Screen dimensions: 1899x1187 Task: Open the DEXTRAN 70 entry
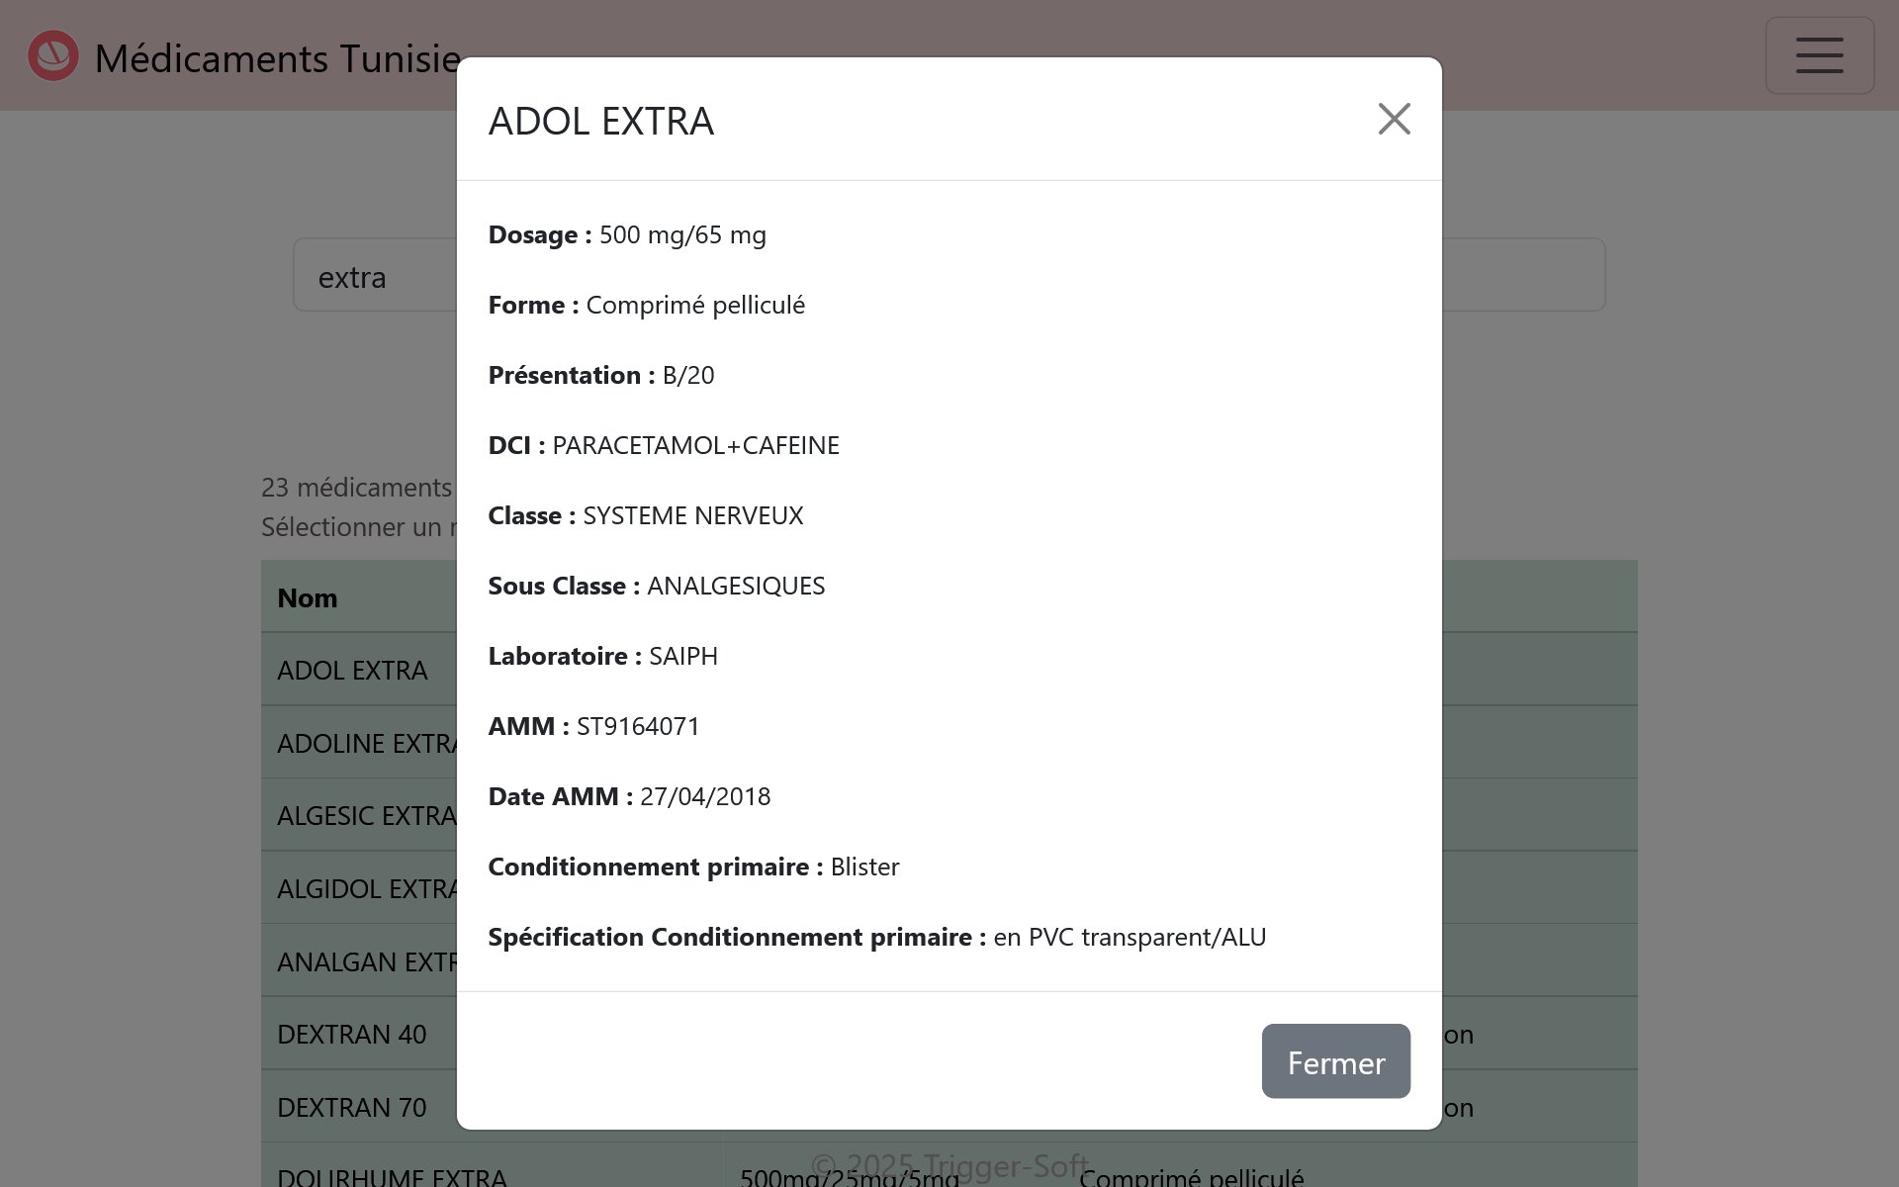(352, 1107)
